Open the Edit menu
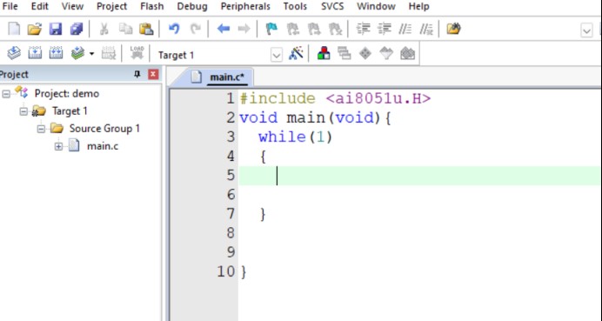 39,7
